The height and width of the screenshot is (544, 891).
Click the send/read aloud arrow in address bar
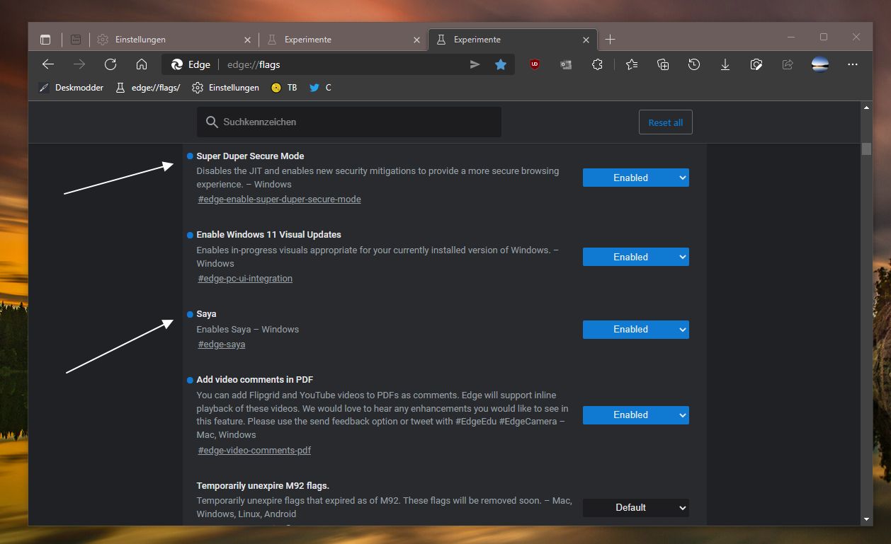coord(475,64)
